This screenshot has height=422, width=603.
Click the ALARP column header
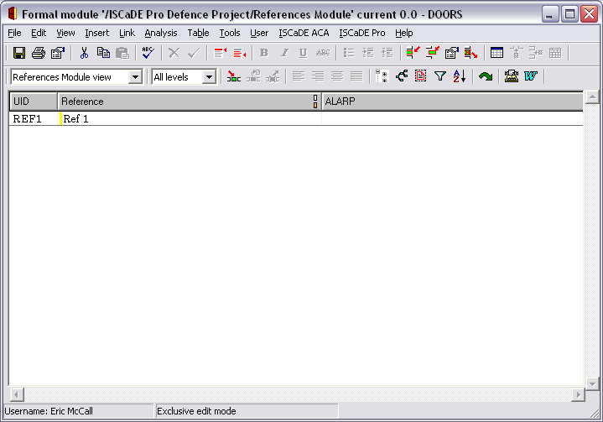(x=451, y=102)
